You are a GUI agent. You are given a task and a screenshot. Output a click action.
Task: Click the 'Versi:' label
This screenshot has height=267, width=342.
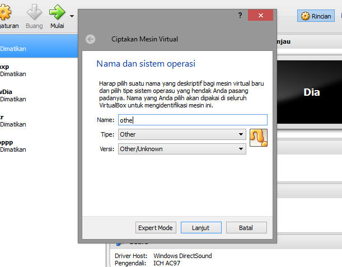coord(107,149)
